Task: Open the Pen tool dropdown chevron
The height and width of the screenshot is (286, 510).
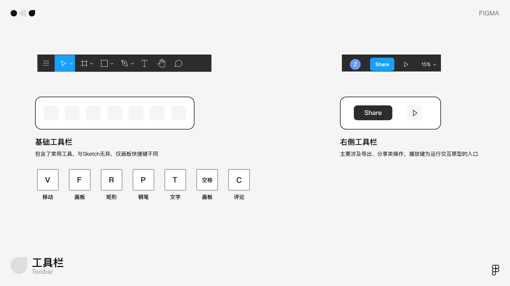Action: tap(132, 64)
